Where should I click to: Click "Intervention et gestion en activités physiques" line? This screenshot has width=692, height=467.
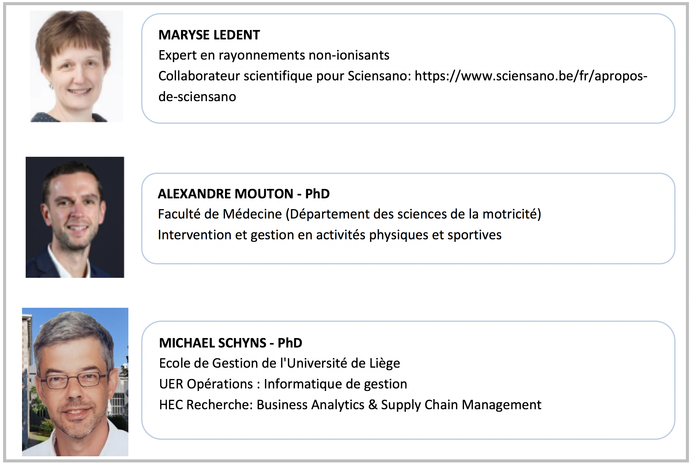(x=329, y=235)
